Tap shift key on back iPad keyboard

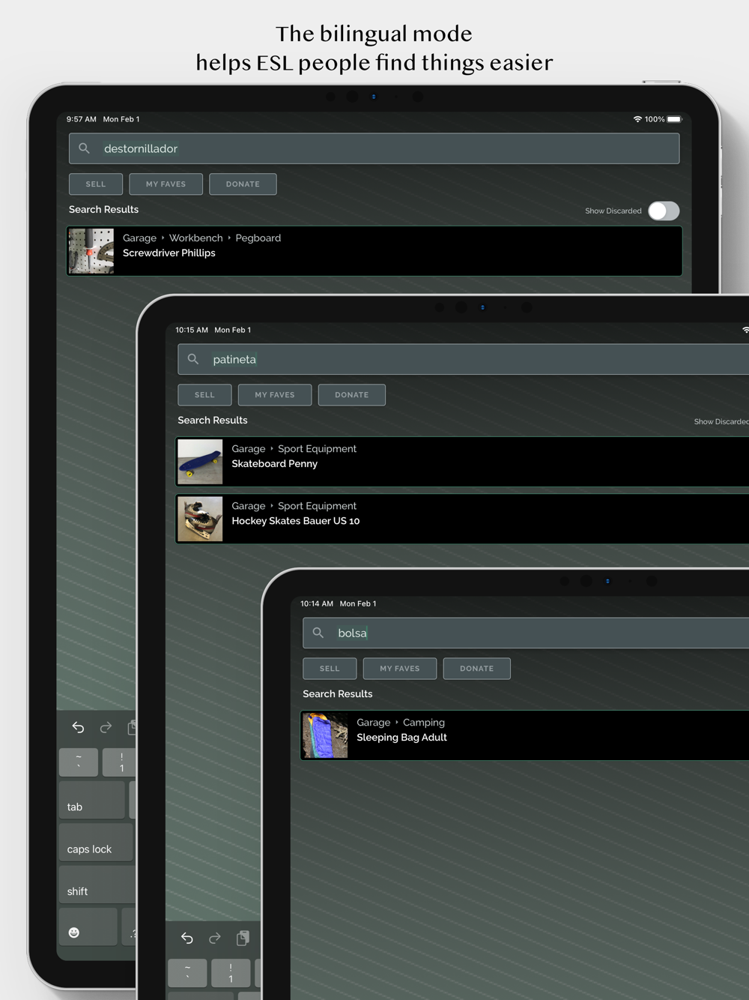(x=97, y=885)
